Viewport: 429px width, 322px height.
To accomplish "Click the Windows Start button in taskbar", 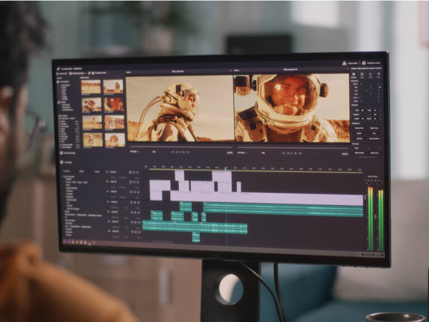I will 65,242.
